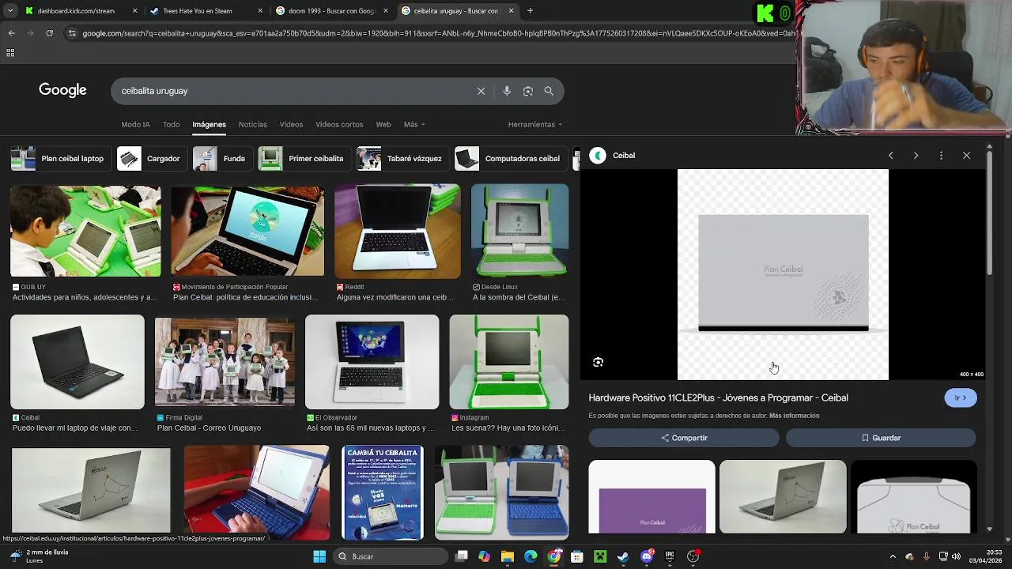Click in the 'ceibalita uruguay' search field

tap(294, 91)
